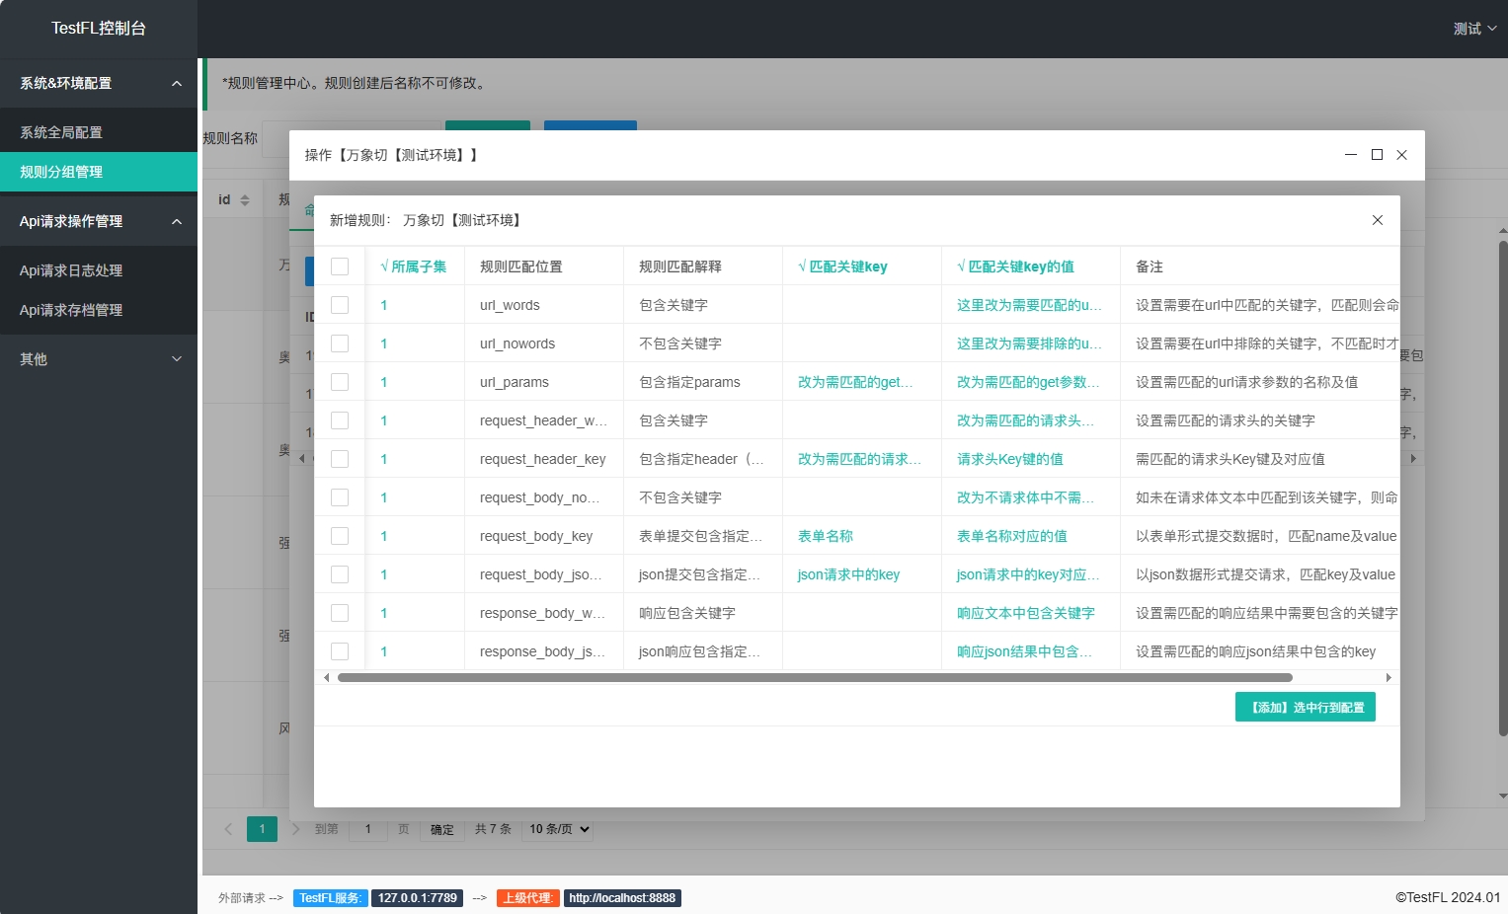Edit the 表单名称 key cell
1508x914 pixels.
861,536
